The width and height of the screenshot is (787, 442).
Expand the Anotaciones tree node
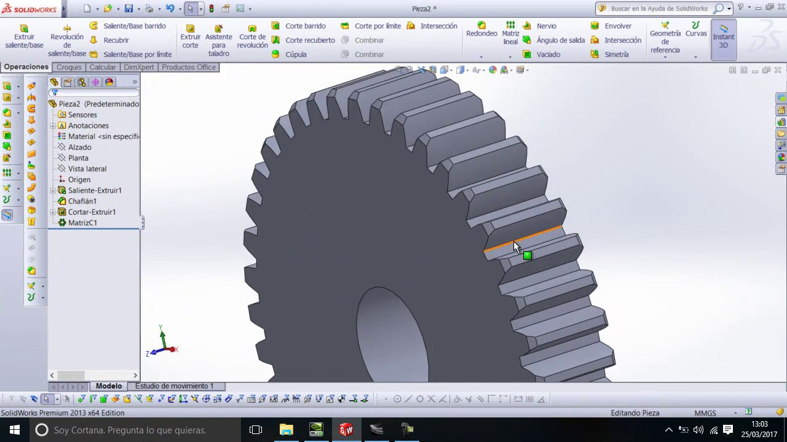(x=53, y=126)
